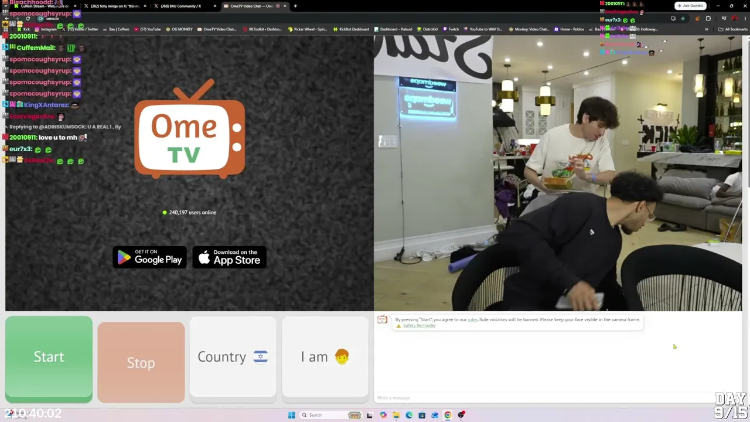Screen dimensions: 750x422
Task: Open the DistroKid bookmark
Action: pyautogui.click(x=427, y=29)
